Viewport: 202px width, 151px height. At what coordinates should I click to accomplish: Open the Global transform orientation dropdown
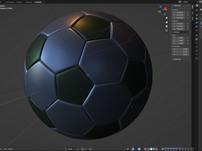point(70,149)
